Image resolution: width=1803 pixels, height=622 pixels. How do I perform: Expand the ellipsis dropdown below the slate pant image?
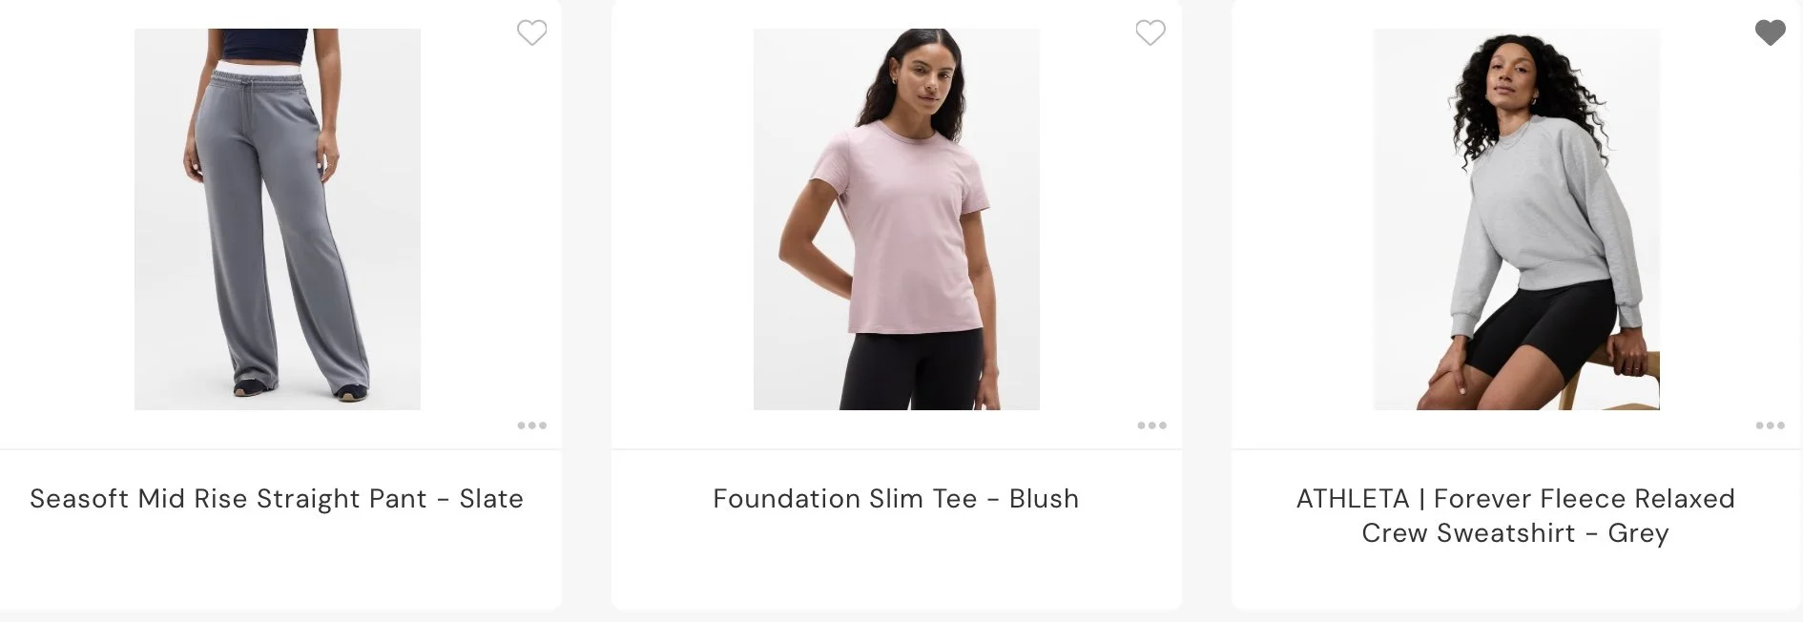[x=531, y=425]
